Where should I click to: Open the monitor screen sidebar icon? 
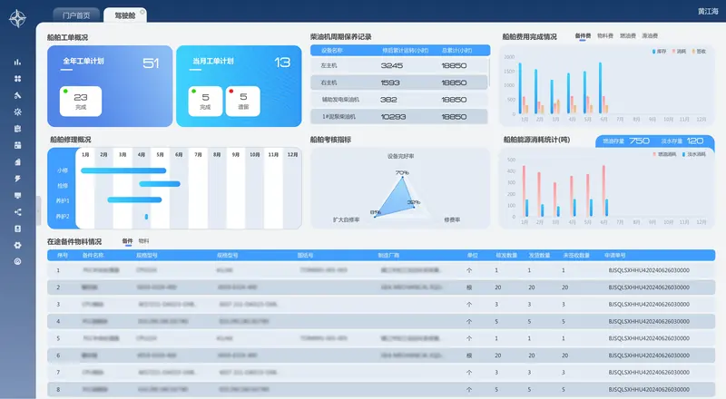click(x=17, y=195)
